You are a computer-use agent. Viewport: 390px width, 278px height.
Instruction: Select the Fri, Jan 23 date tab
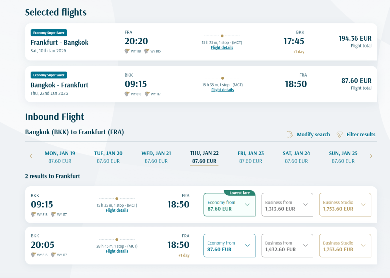point(251,157)
